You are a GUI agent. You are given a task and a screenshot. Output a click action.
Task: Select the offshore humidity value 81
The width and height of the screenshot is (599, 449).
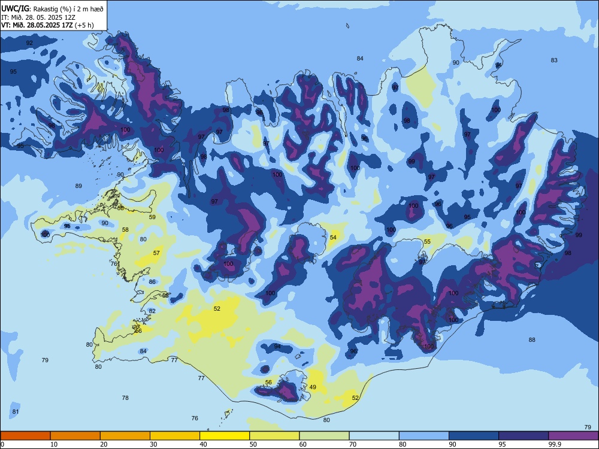(16, 412)
